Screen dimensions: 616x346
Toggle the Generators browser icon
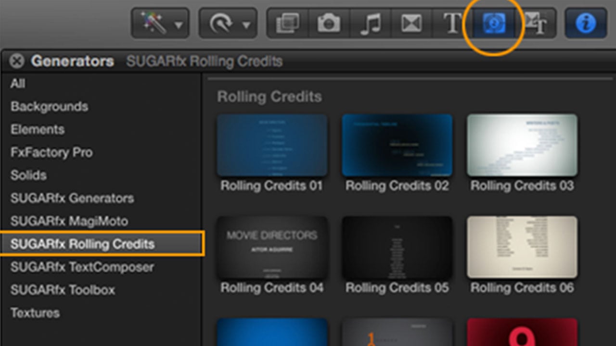(494, 23)
